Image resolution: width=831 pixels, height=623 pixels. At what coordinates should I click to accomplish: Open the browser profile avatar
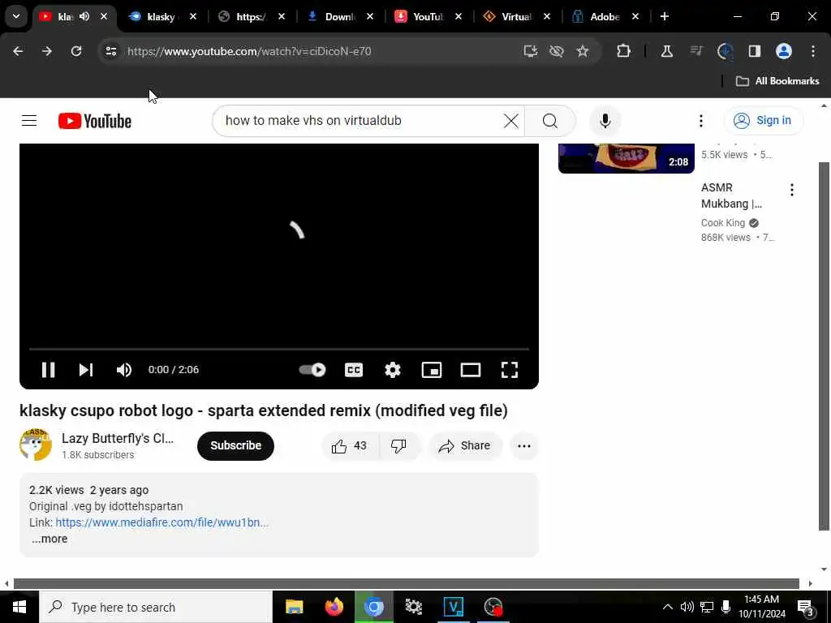[784, 51]
